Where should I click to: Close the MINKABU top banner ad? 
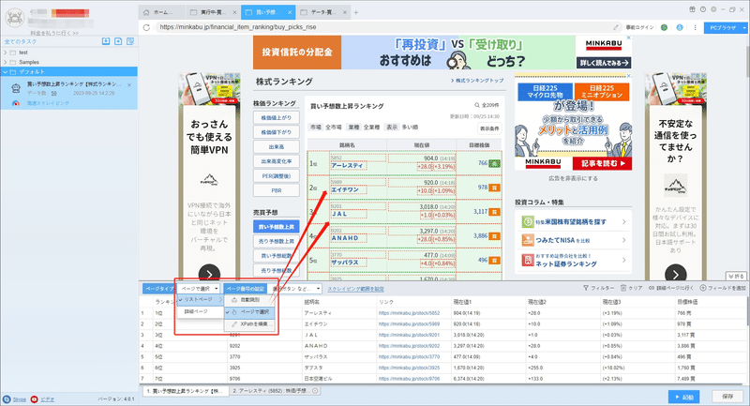[x=628, y=38]
